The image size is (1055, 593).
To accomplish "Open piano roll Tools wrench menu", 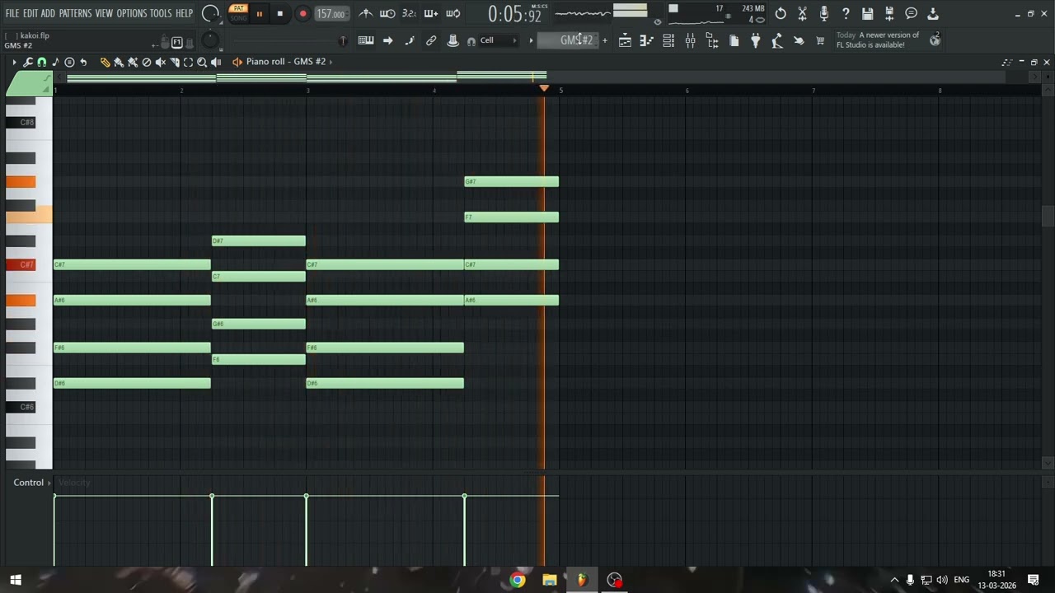I will (28, 62).
